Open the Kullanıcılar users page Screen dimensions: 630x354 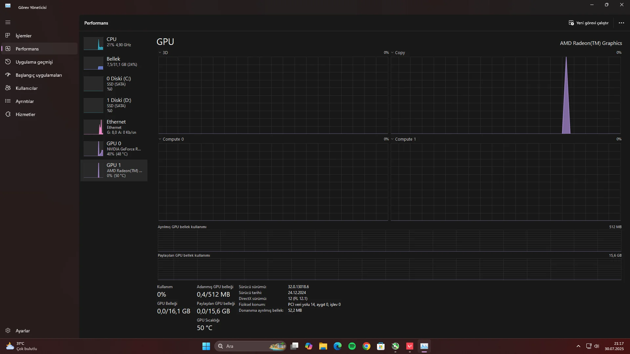[26, 88]
